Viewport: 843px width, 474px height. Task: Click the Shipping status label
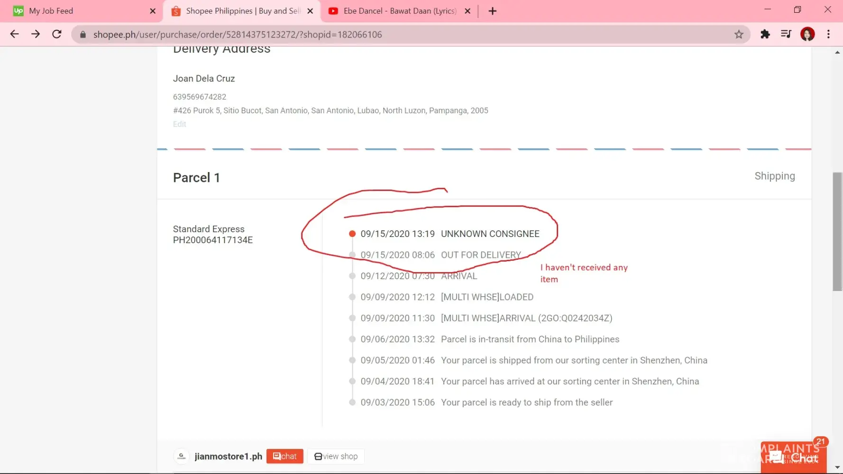tap(775, 176)
